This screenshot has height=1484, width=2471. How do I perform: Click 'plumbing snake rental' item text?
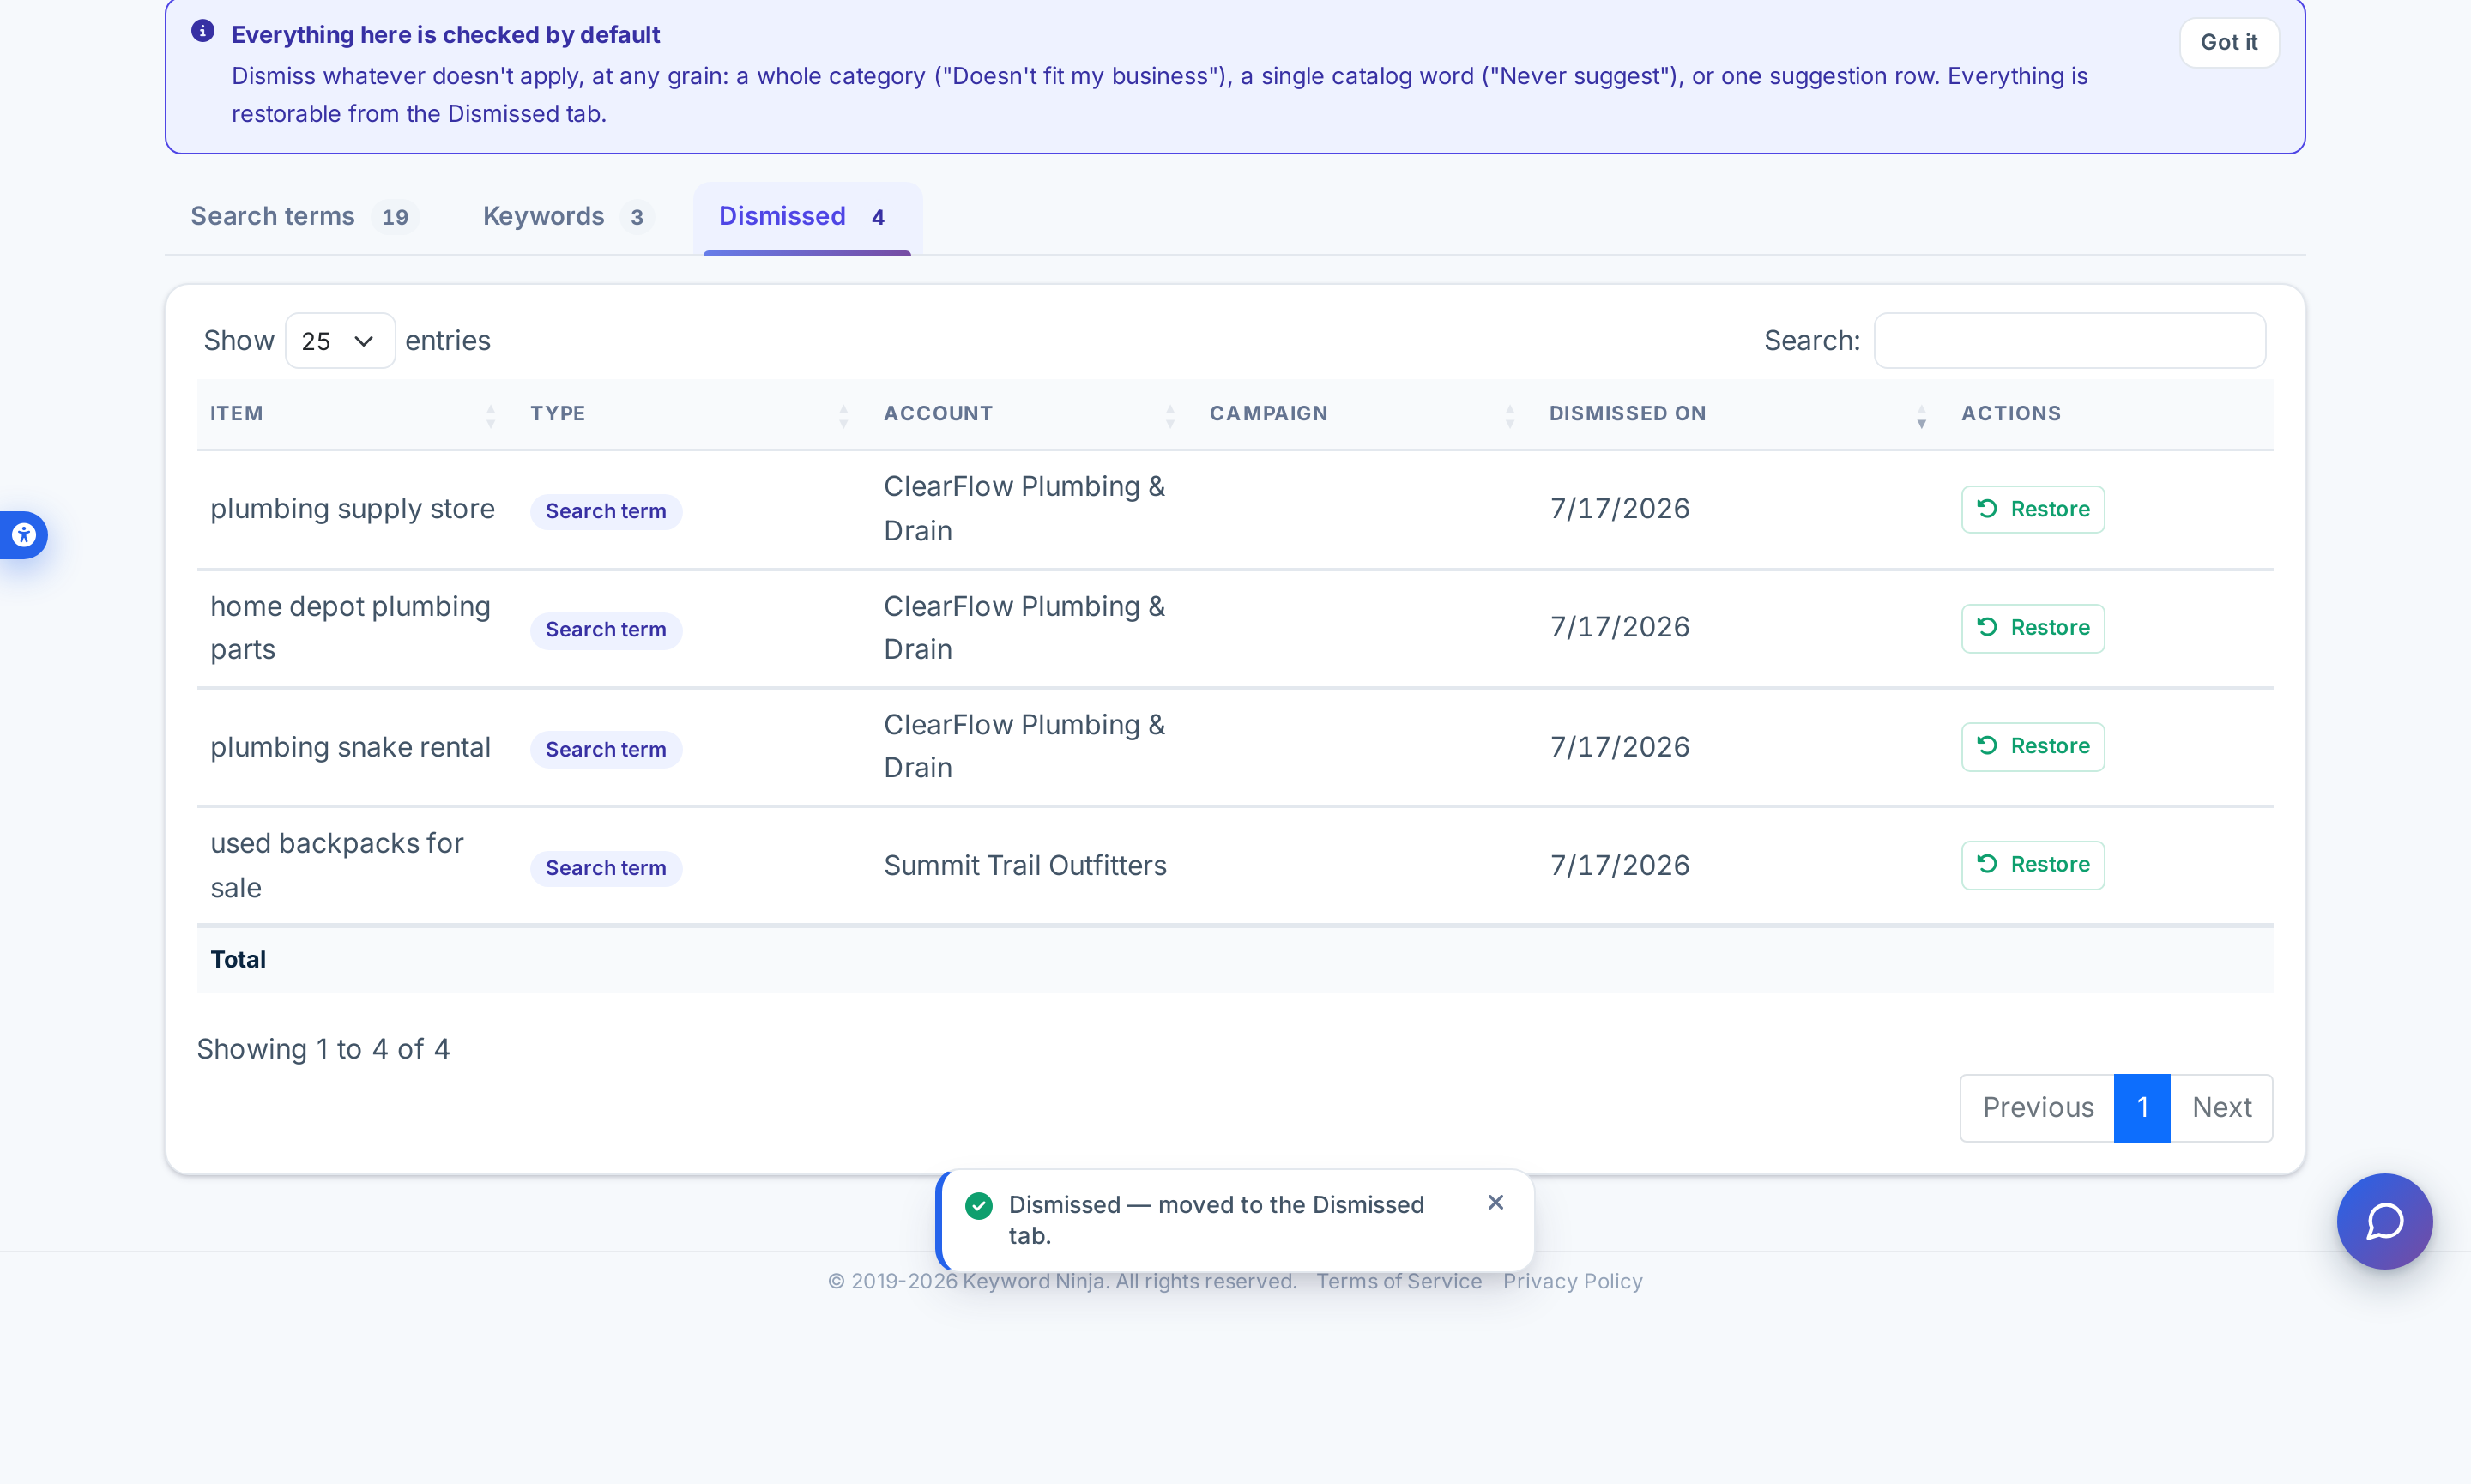pos(350,747)
